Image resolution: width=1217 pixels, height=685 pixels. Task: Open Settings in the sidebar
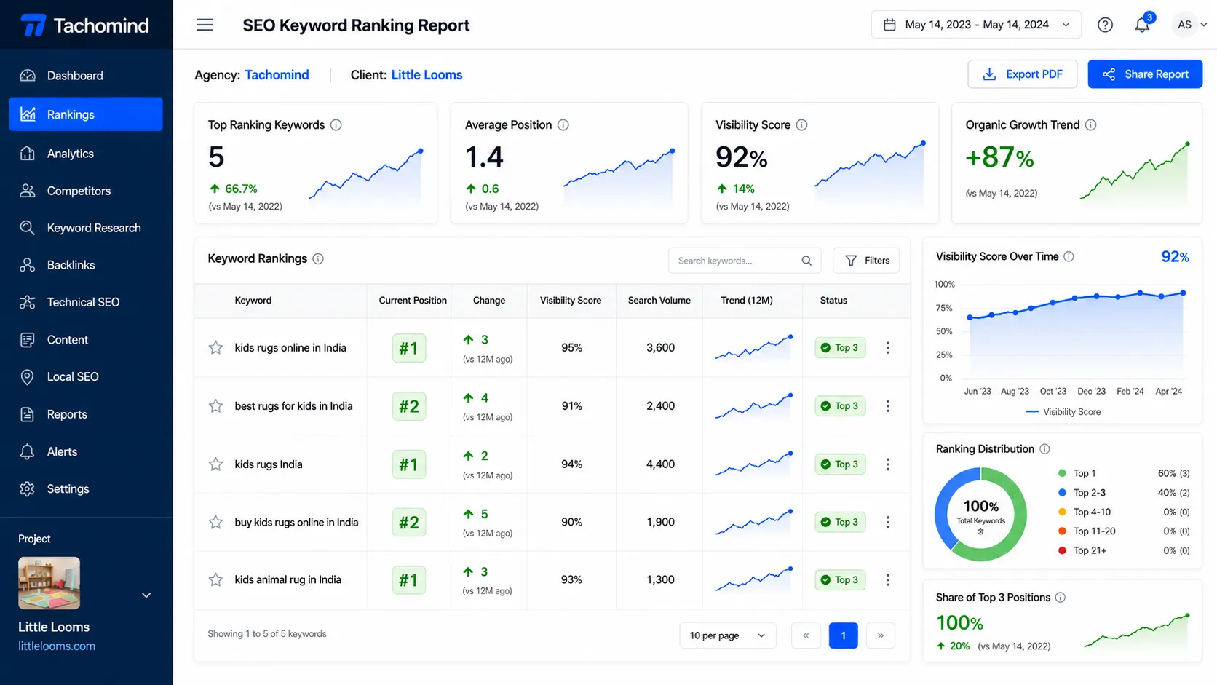[x=86, y=489]
